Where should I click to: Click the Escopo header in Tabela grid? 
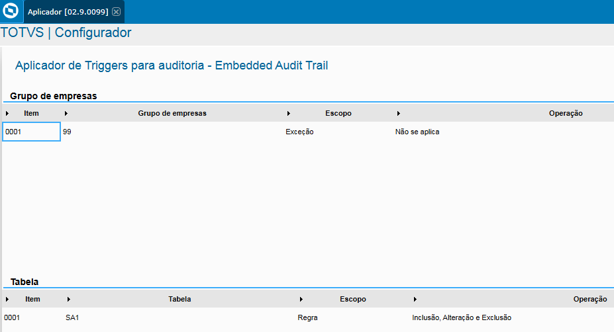click(353, 299)
